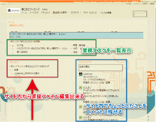156x122 pixels.
Task: Open the ホーム navigation tab
Action: (24, 13)
